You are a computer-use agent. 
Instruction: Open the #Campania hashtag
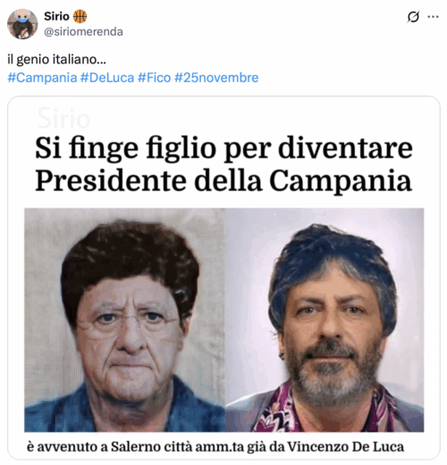(x=42, y=78)
